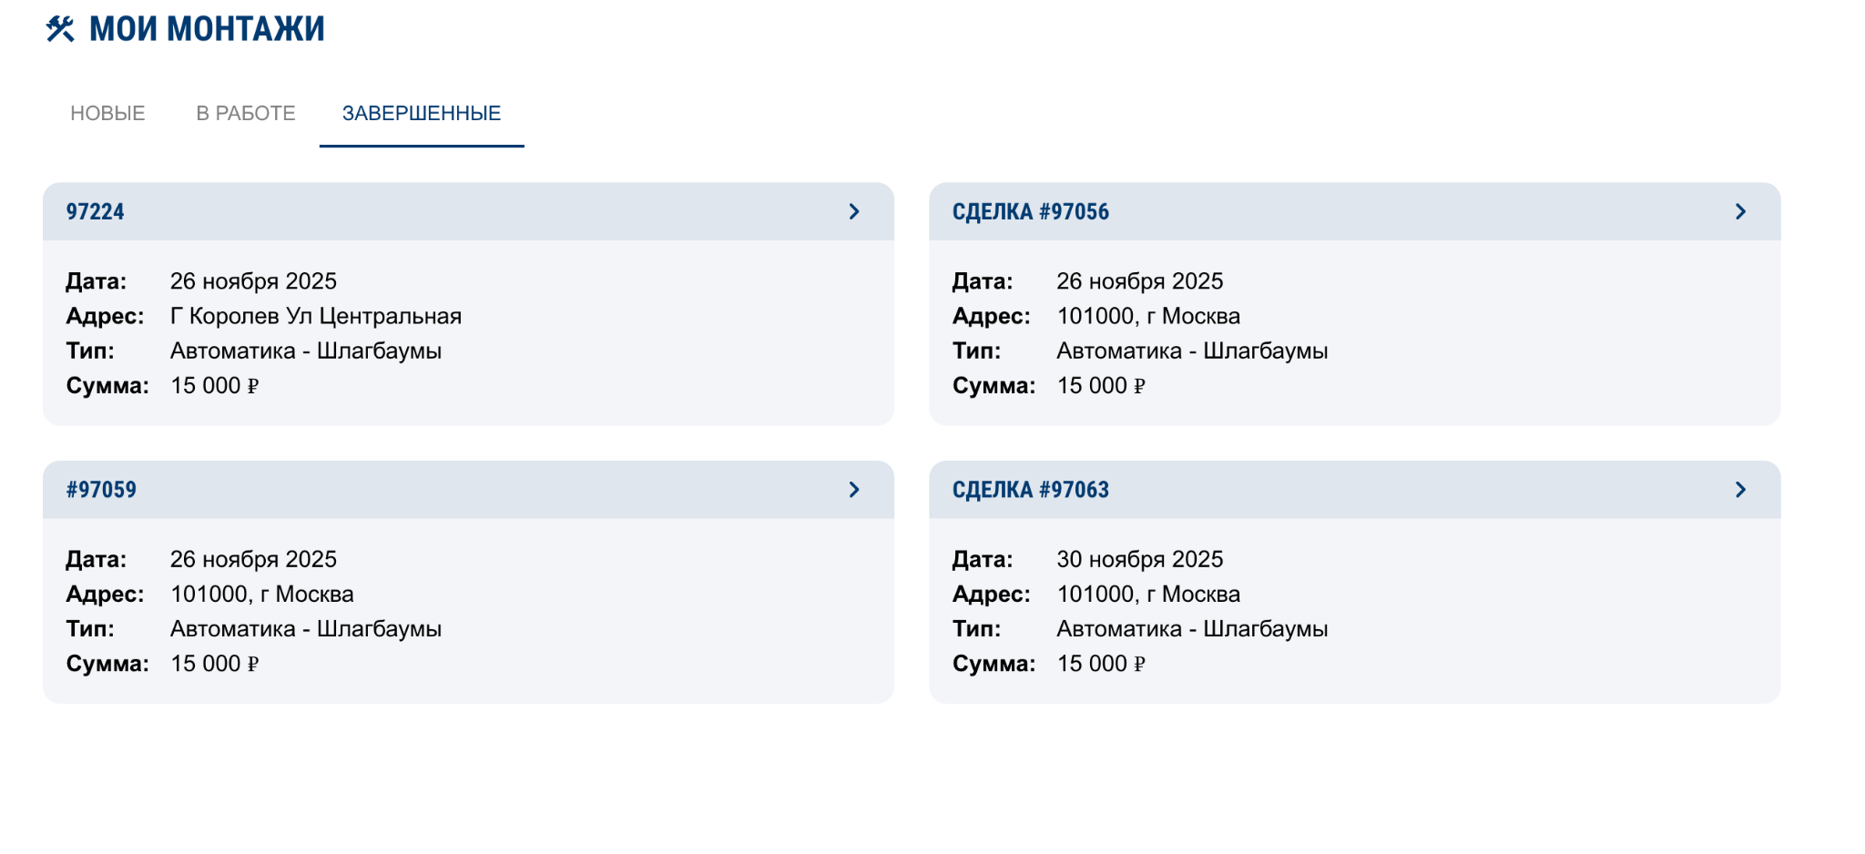Click the tools icon beside Мои монтажи
The height and width of the screenshot is (854, 1865).
(60, 29)
